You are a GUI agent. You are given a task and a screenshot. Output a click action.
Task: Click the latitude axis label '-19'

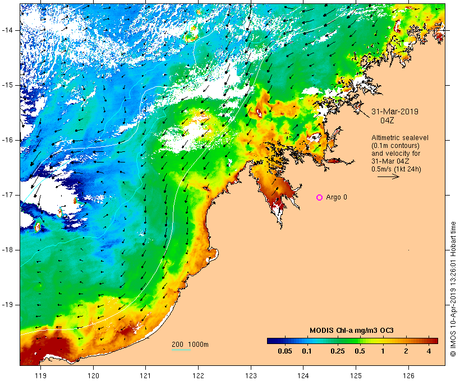tap(7, 305)
